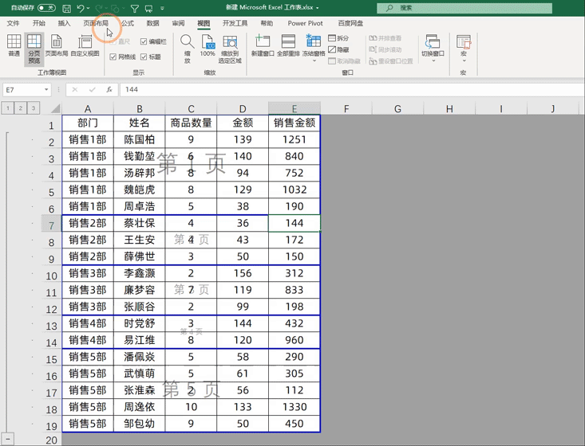Open the Zoom (缩放) magnifier dialog

pos(187,49)
